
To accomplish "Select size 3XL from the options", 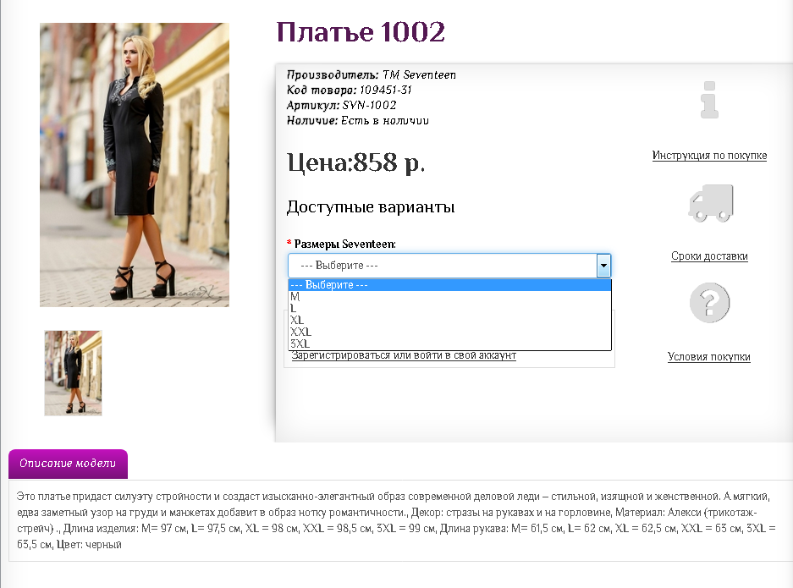I will 300,344.
